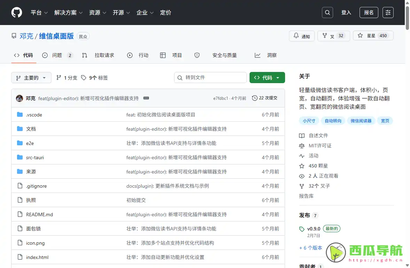This screenshot has height=268, width=410.
Task: Open the 文档 folder
Action: click(31, 129)
